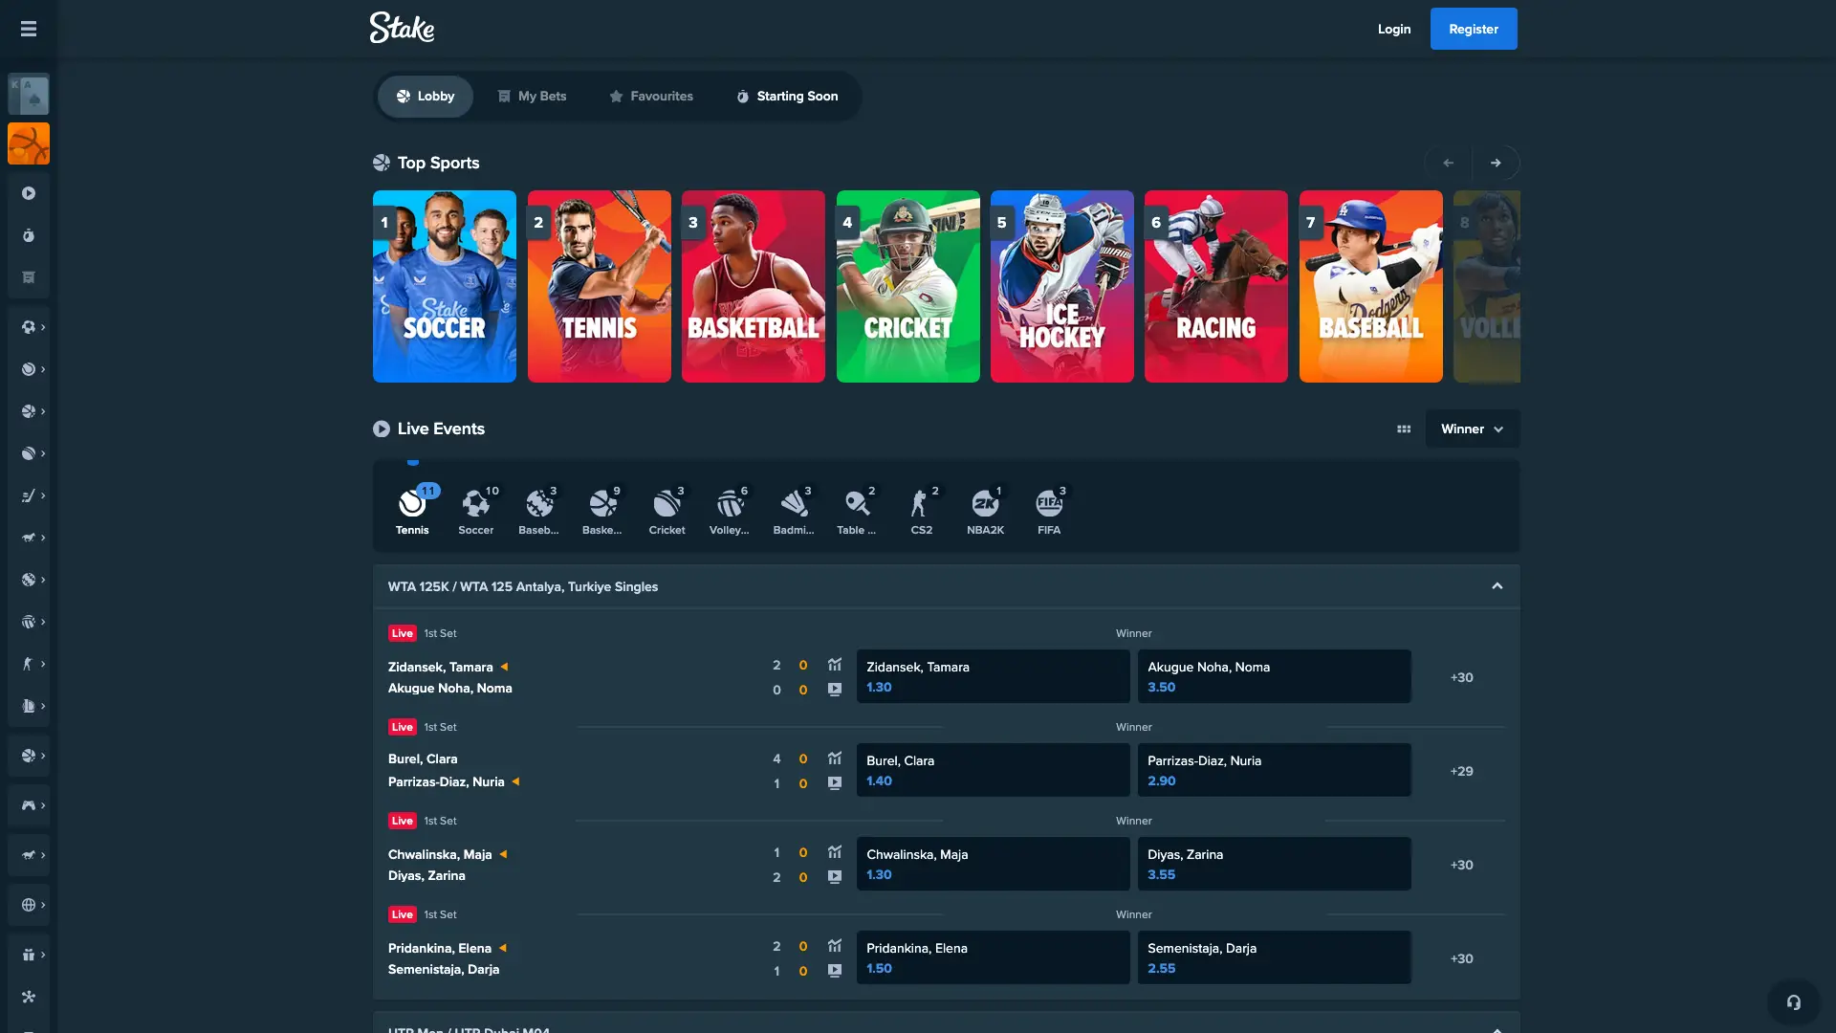
Task: Open the Chwalinska, Maja vs Diyas, Zarina match
Action: [x=448, y=865]
